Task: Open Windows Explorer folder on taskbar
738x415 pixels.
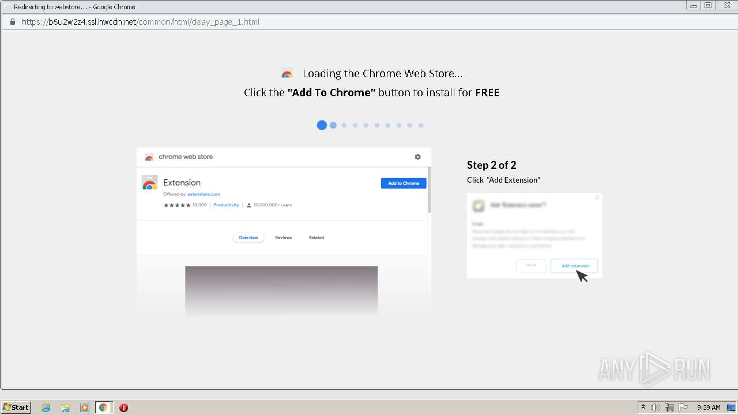Action: [x=65, y=408]
